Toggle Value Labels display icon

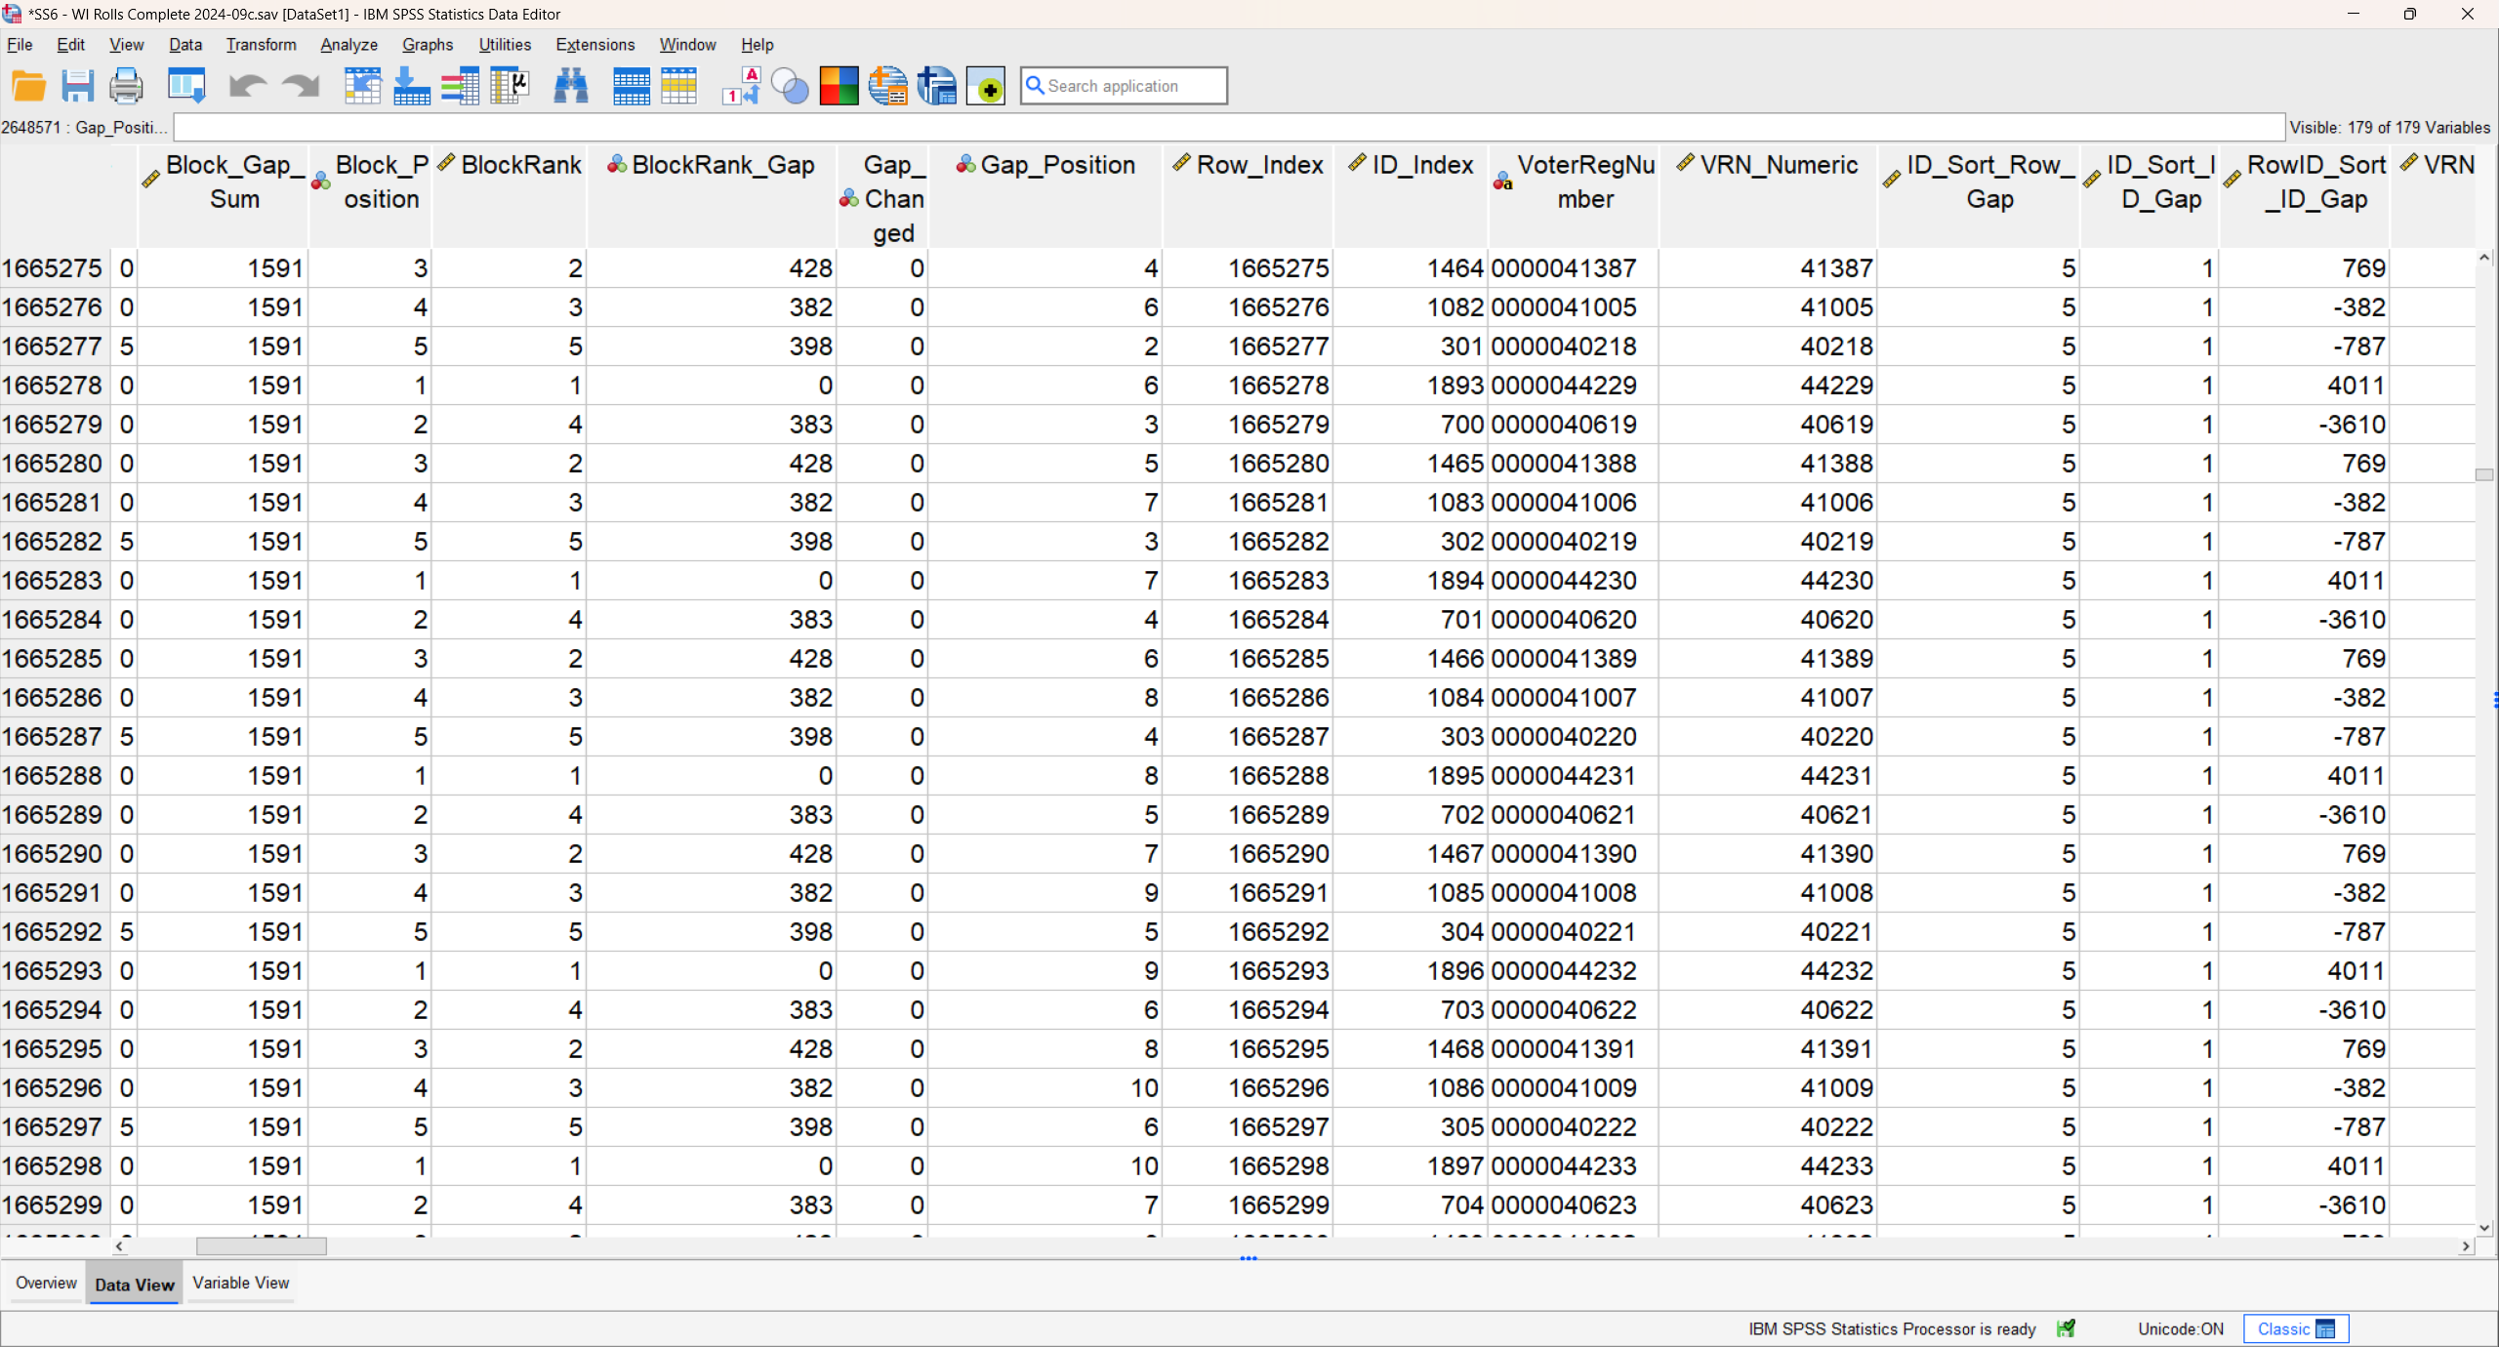click(741, 87)
